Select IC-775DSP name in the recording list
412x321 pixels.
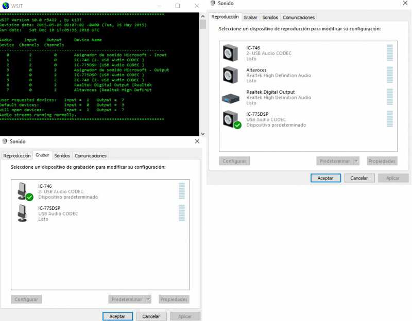tap(49, 208)
